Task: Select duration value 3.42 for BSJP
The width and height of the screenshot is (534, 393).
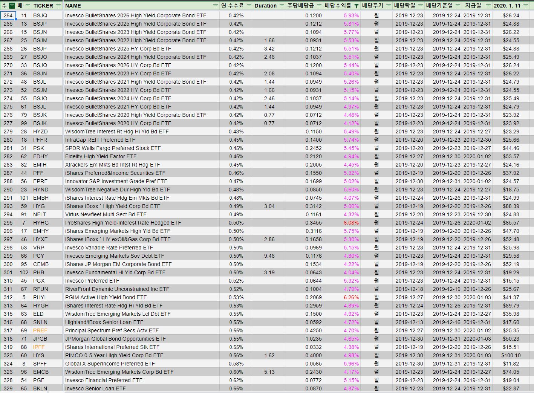Action: (x=269, y=49)
